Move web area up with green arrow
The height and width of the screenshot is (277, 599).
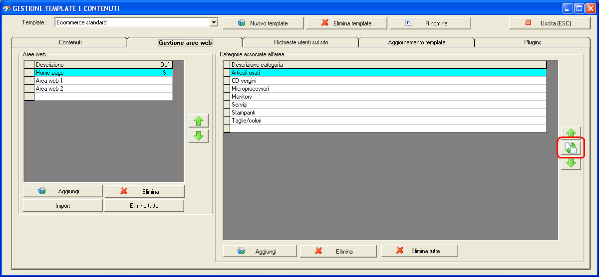199,121
